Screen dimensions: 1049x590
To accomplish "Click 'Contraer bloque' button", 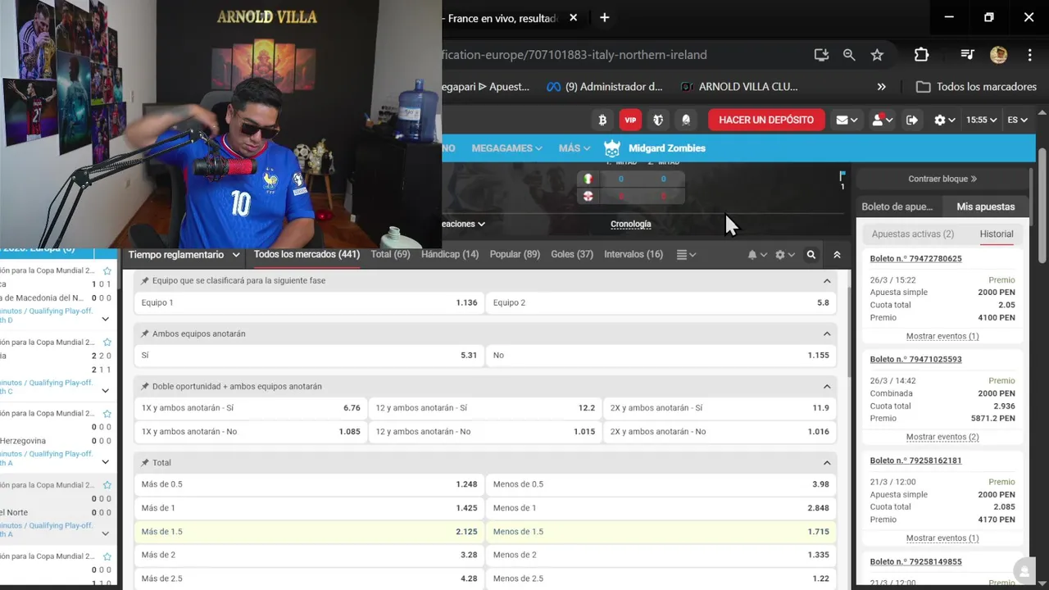I will point(942,179).
